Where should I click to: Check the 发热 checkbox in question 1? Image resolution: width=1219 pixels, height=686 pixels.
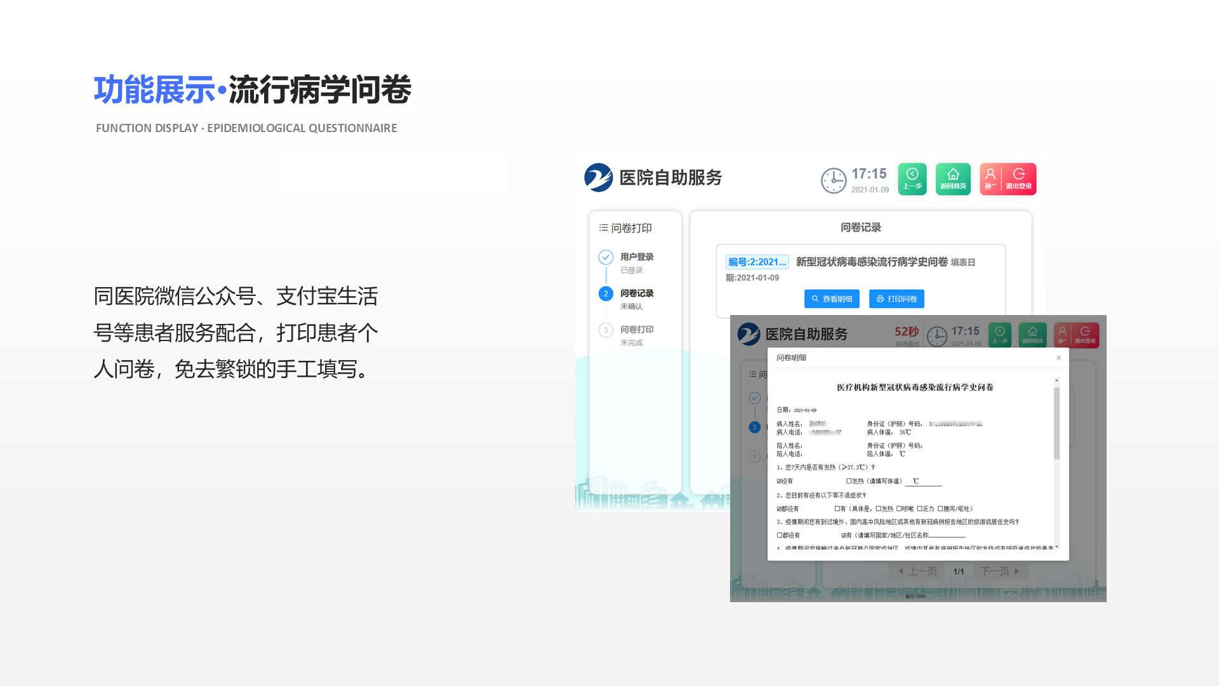click(x=848, y=481)
